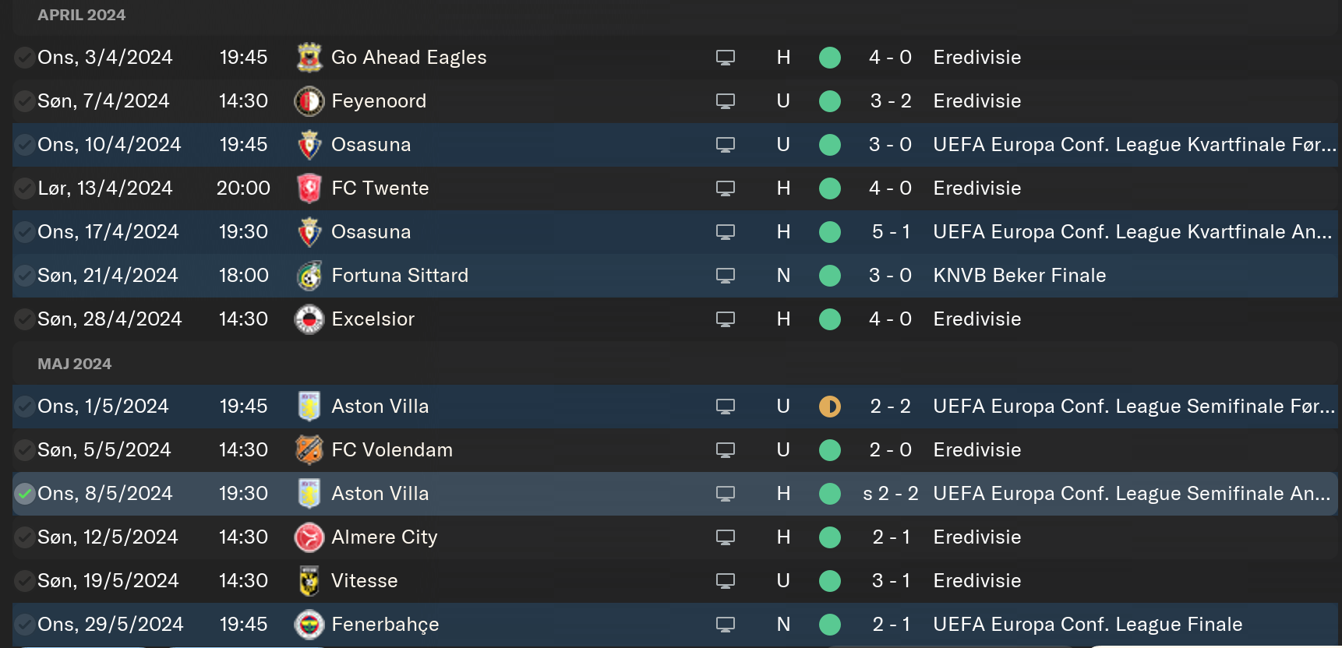Click the Go Ahead Eagles club crest
This screenshot has width=1342, height=648.
point(309,58)
